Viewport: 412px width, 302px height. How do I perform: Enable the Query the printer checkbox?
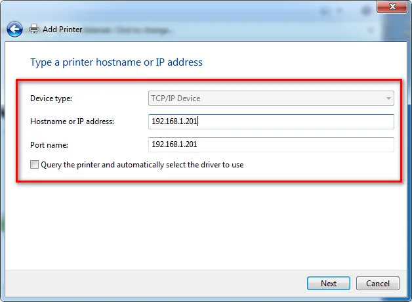pos(35,165)
